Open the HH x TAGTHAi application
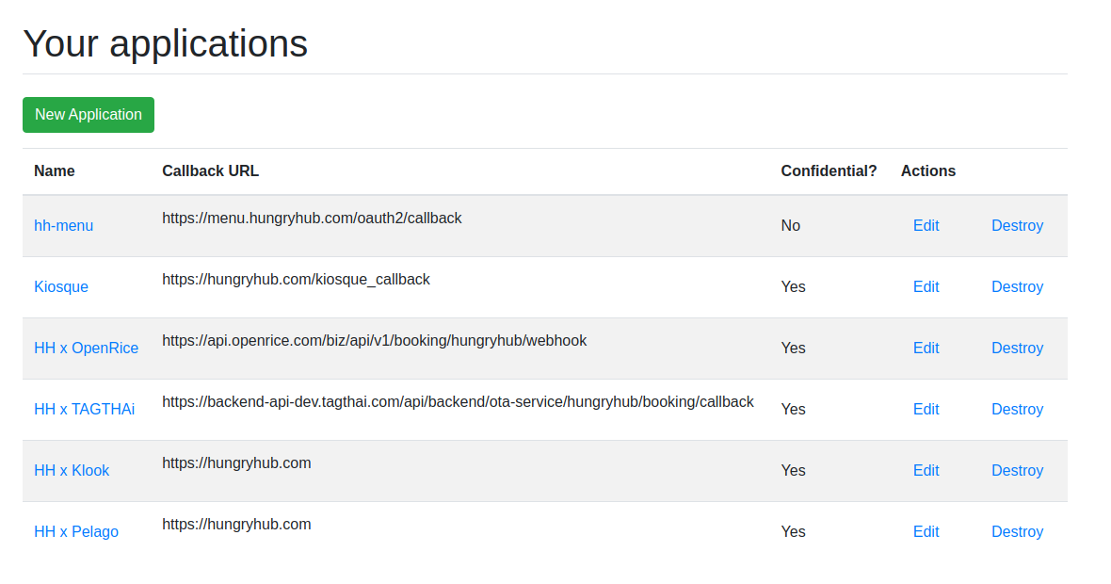1111x584 pixels. (84, 410)
